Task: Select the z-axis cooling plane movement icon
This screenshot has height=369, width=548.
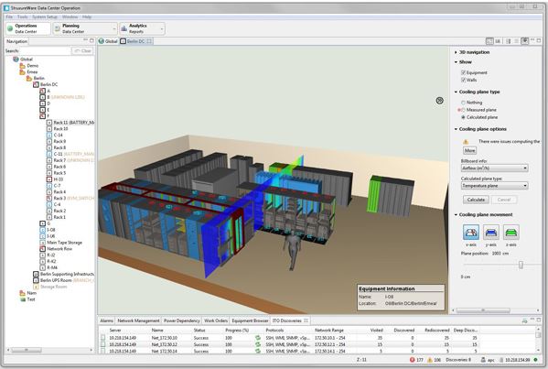Action: click(511, 233)
